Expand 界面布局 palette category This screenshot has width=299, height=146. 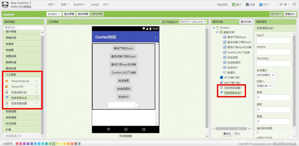click(22, 38)
